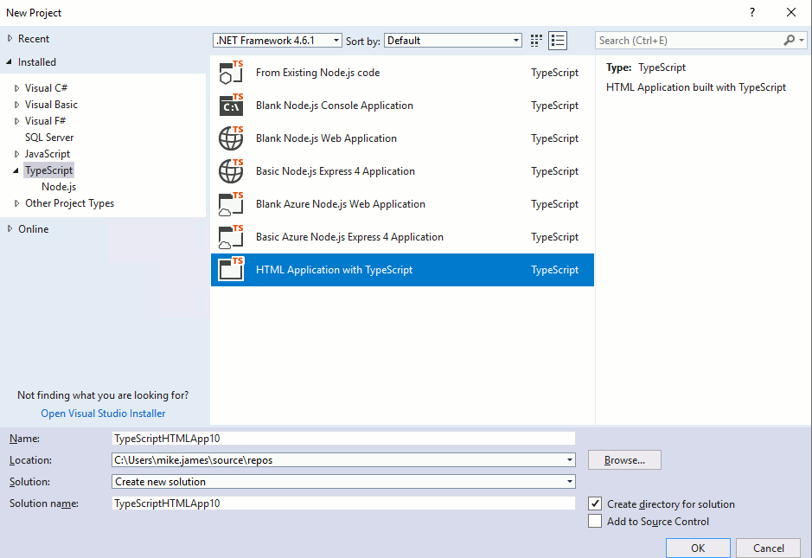
Task: Open the .NET Framework version dropdown
Action: coord(277,41)
